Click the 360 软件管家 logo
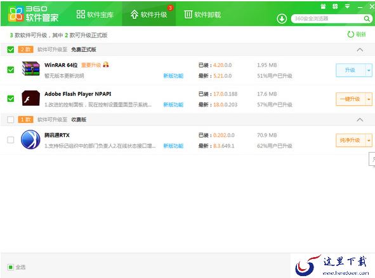This screenshot has width=375, height=278. tap(34, 13)
